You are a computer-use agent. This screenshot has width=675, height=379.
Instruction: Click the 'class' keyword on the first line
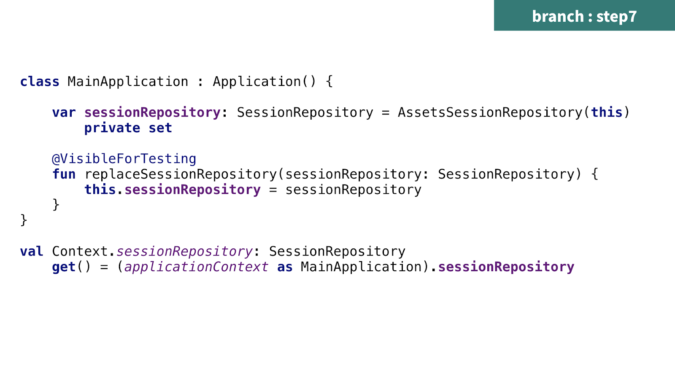(40, 81)
